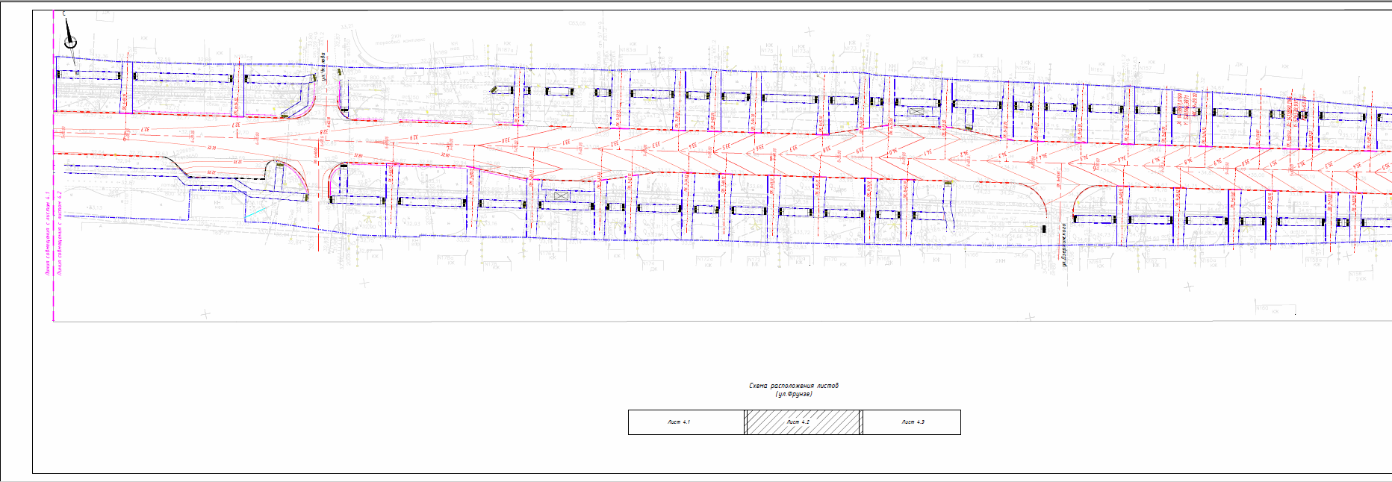This screenshot has height=482, width=1392.
Task: Click the 'Схема расположения листов' title text
Action: tap(794, 386)
